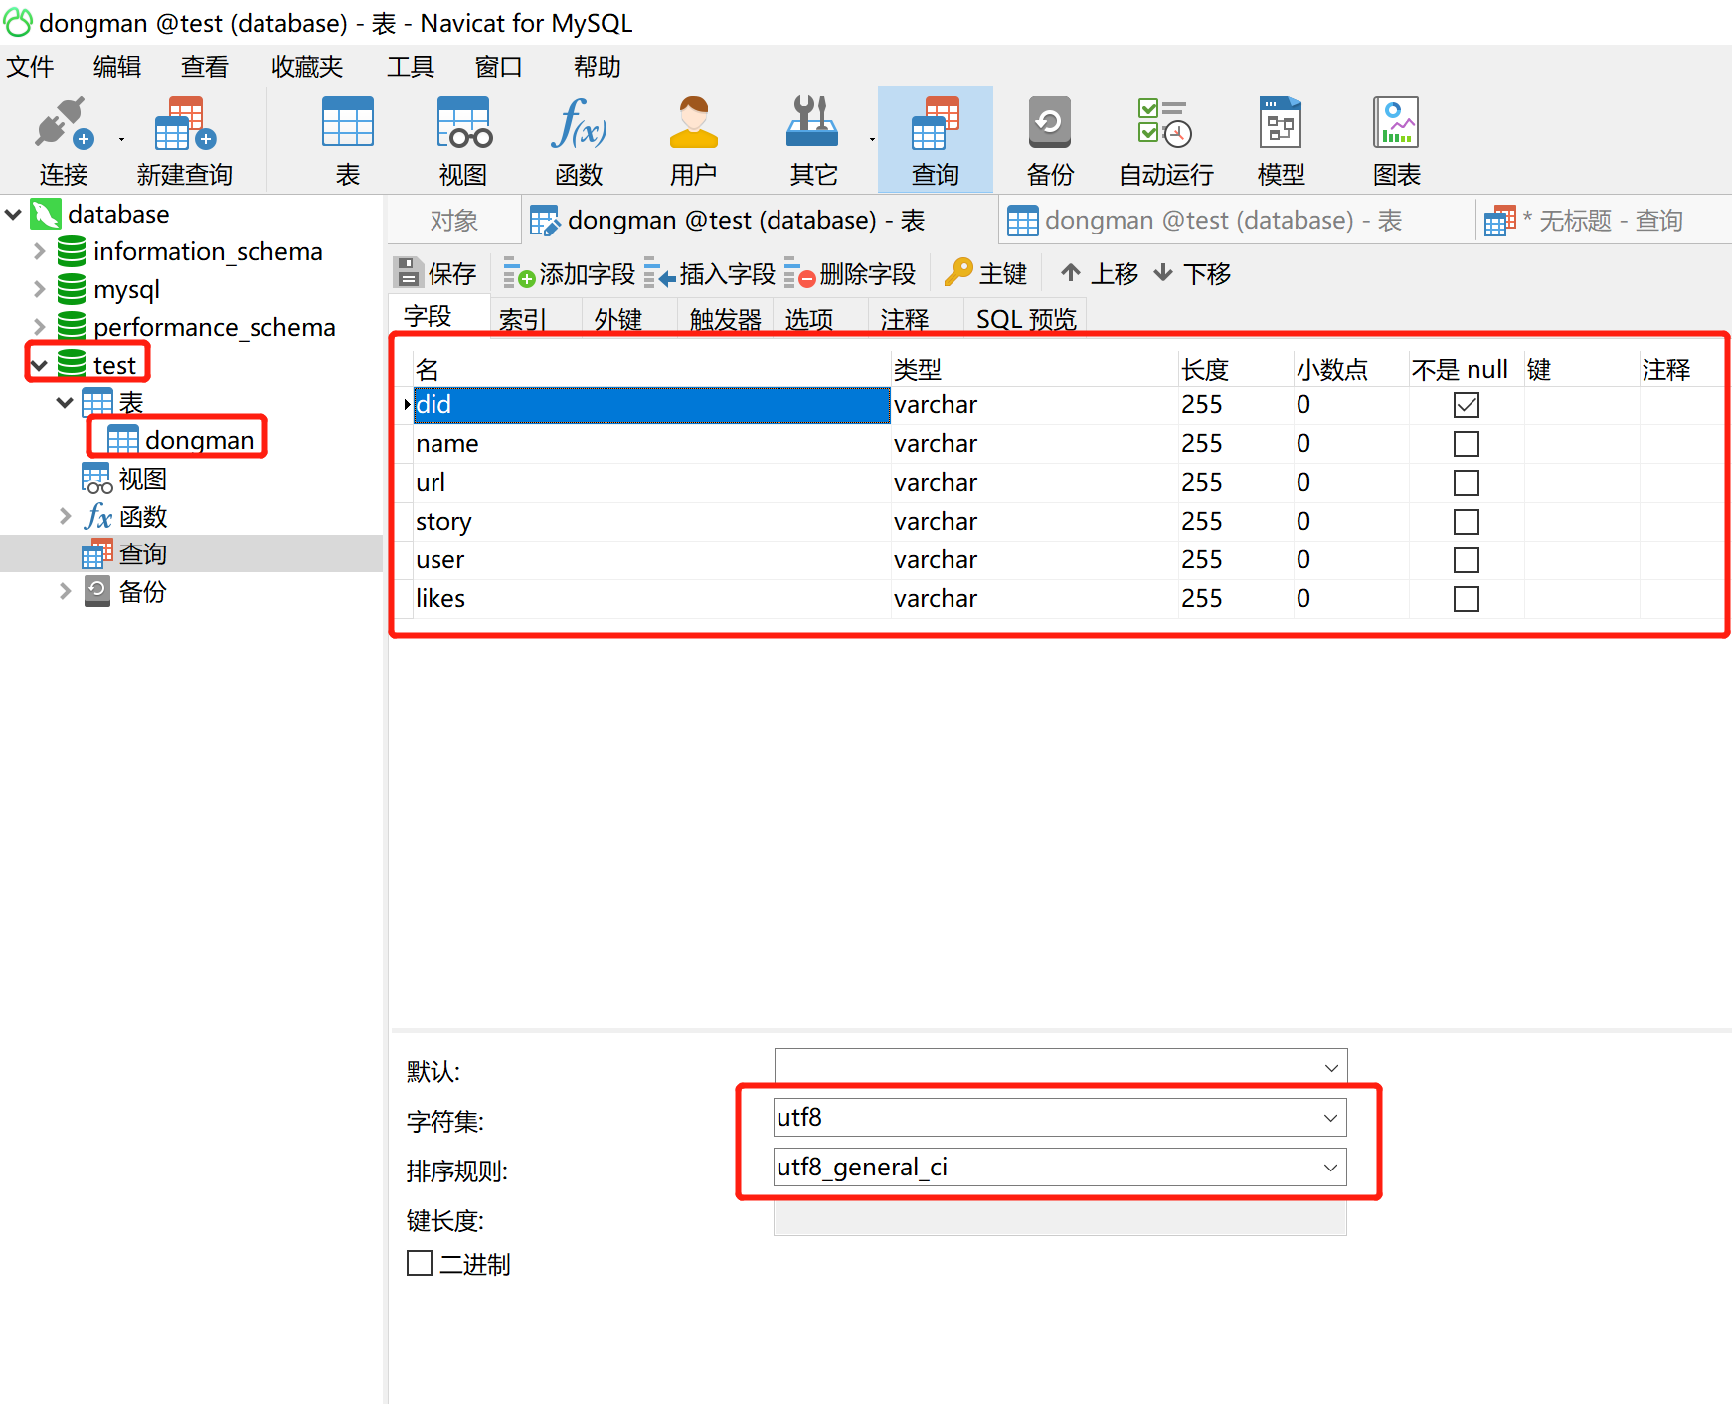This screenshot has height=1404, width=1732.
Task: Click the 用户 management icon
Action: (x=693, y=139)
